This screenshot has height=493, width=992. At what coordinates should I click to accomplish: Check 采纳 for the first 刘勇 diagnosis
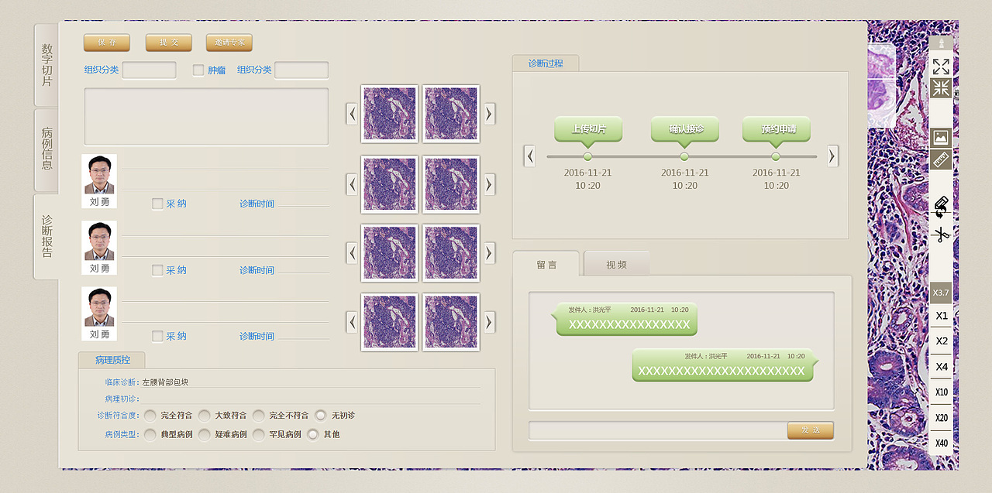(x=157, y=204)
